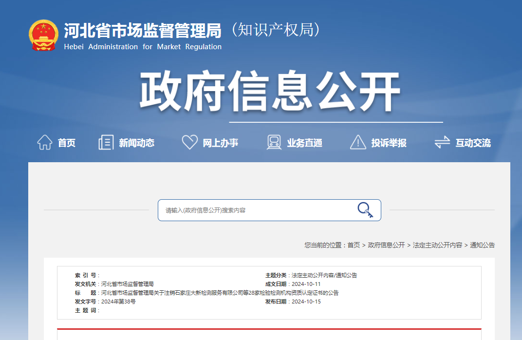Click the magnifier search icon
The image size is (522, 340).
(365, 210)
